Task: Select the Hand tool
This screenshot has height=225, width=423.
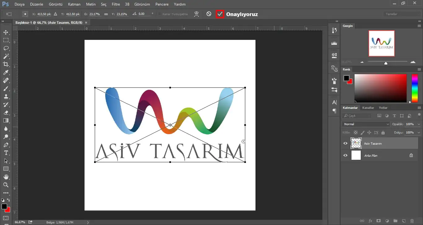Action: [6, 177]
